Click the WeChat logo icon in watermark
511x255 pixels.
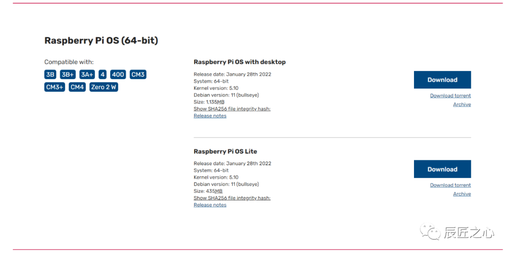(x=431, y=232)
